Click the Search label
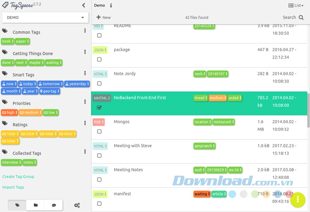This screenshot has width=310, height=212. pos(289,18)
